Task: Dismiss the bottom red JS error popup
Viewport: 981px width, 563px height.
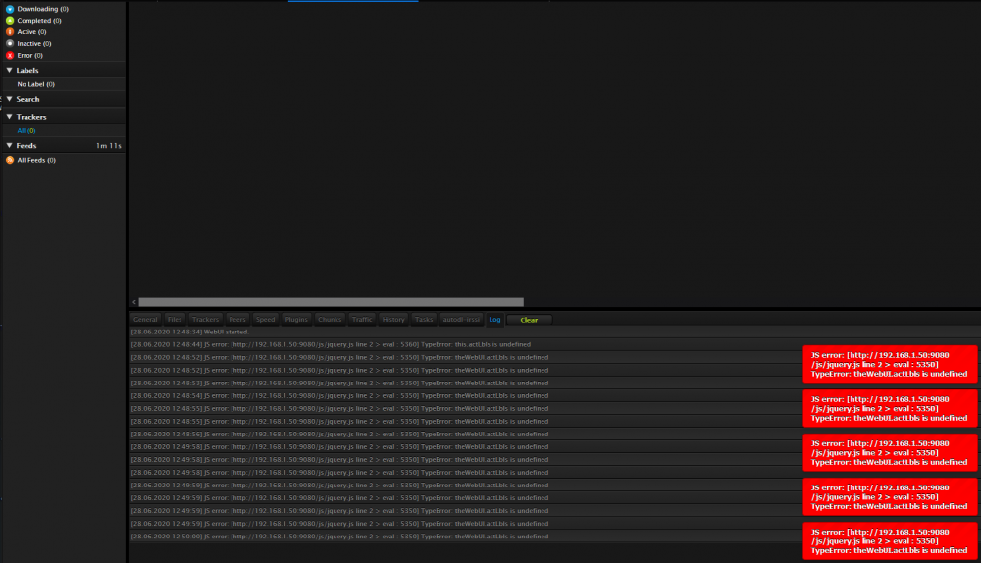Action: pyautogui.click(x=890, y=541)
